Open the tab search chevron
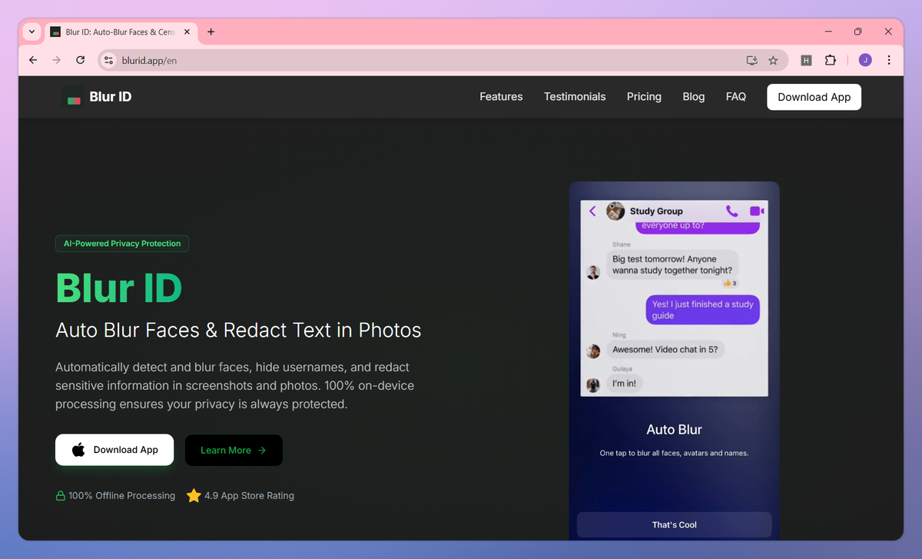922x559 pixels. point(31,32)
